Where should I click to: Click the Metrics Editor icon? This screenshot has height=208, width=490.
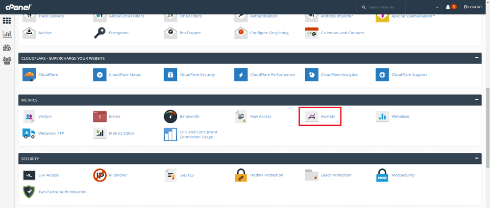[x=99, y=133]
